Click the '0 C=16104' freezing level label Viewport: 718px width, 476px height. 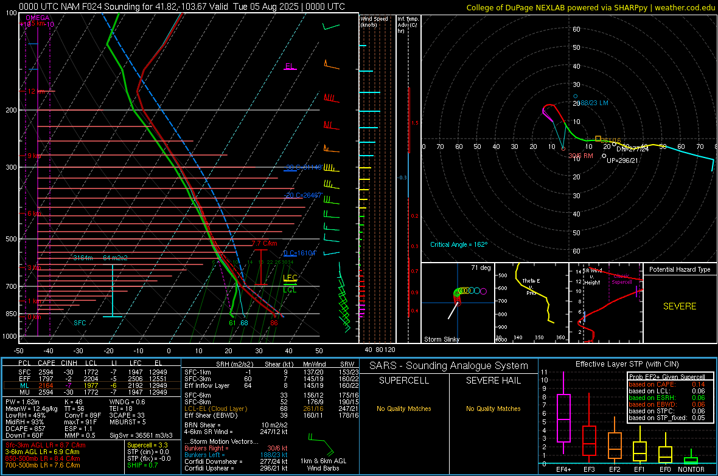(x=300, y=253)
